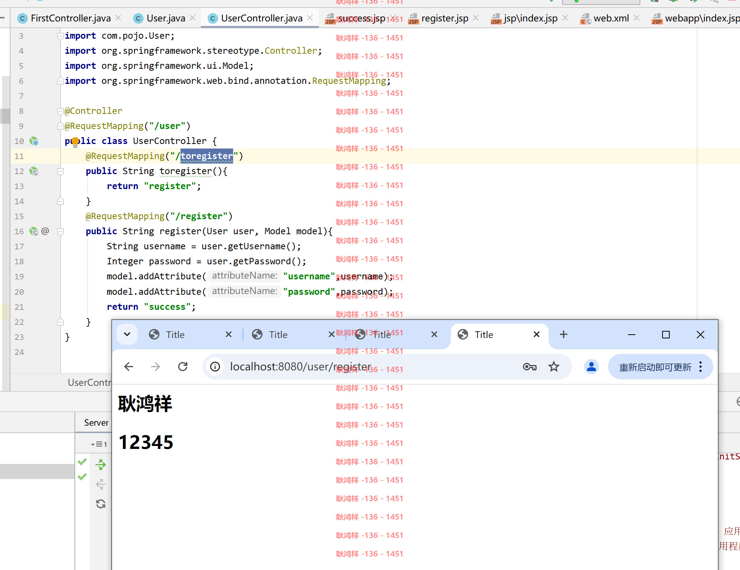740x570 pixels.
Task: Collapse the toregister method fold on line 12
Action: [60, 171]
